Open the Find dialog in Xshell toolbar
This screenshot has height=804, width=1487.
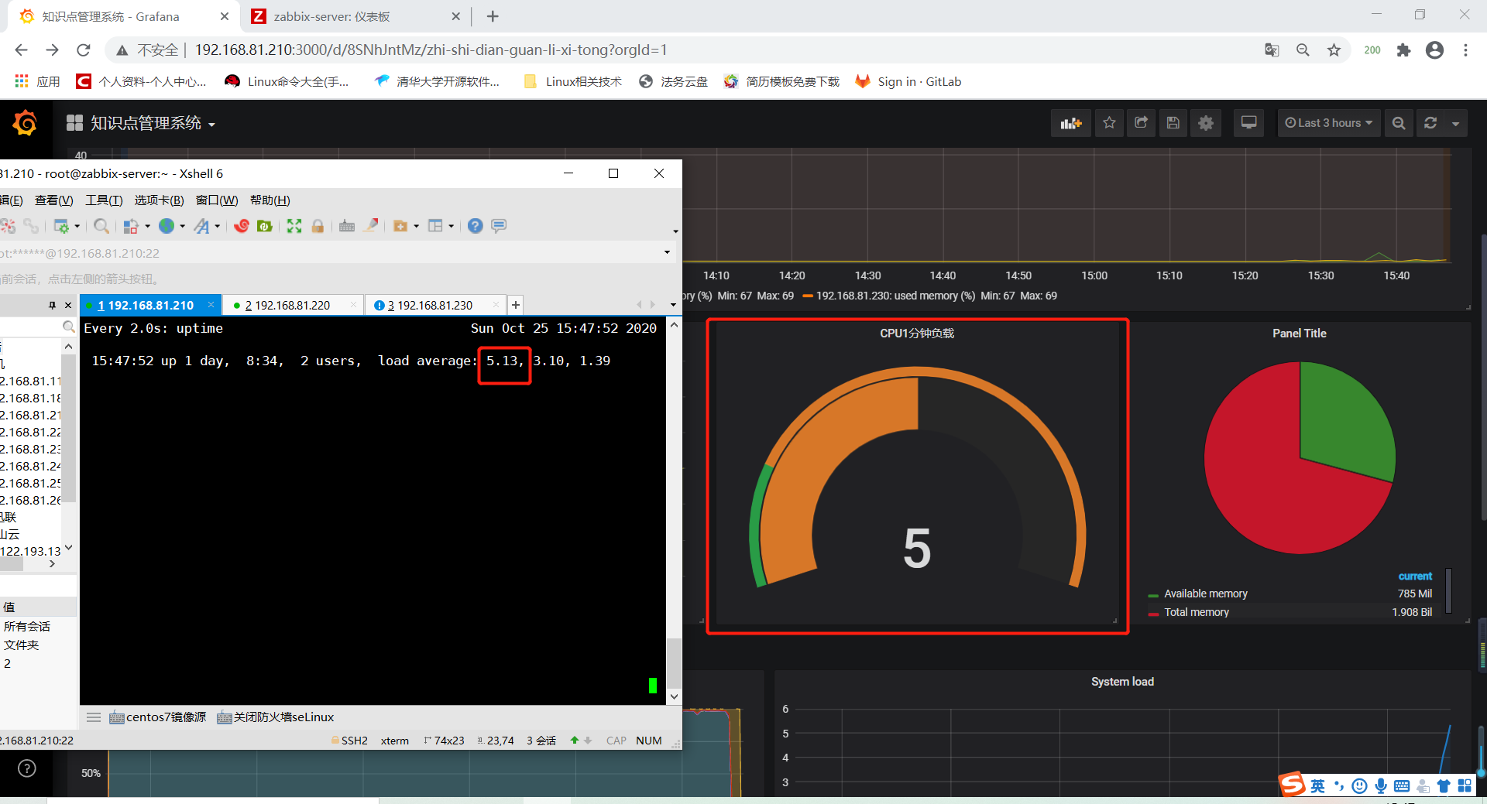(101, 226)
